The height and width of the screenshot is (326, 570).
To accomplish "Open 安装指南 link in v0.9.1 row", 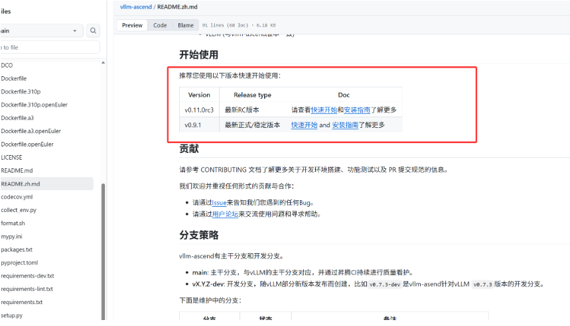I will [x=345, y=125].
